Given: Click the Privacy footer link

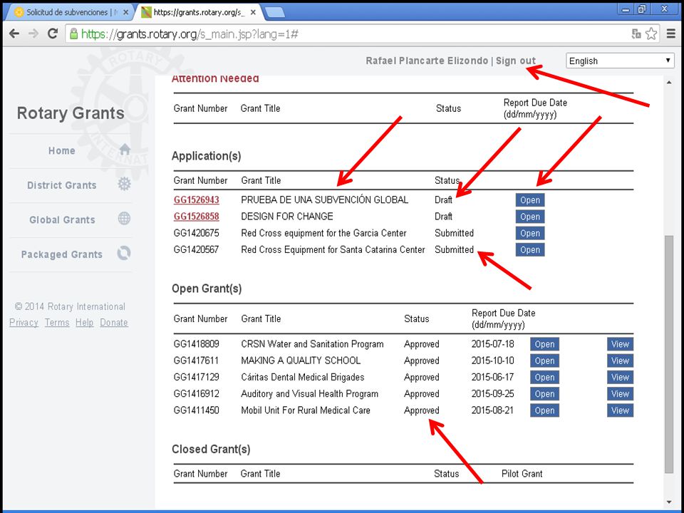Looking at the screenshot, I should 24,322.
